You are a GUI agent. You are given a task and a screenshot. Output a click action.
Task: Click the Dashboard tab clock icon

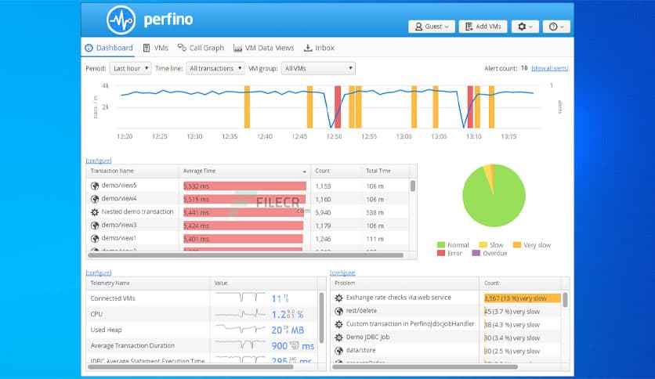coord(89,48)
